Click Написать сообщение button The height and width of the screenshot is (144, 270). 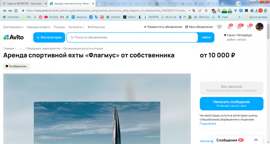point(231,104)
